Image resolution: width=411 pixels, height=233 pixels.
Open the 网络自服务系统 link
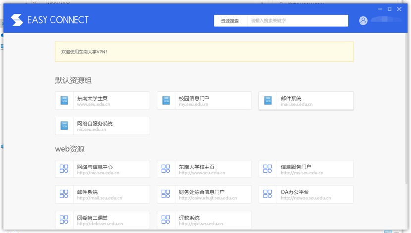point(103,126)
